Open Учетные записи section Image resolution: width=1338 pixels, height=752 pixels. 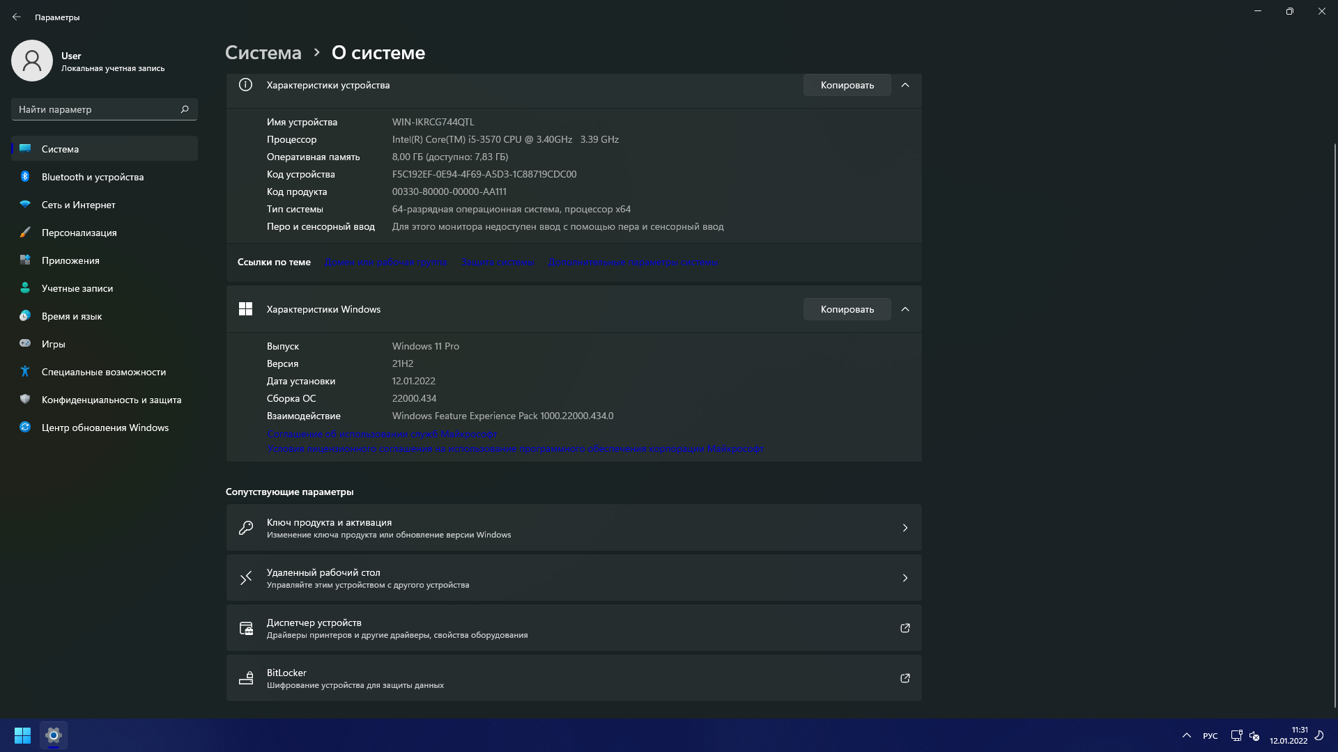pyautogui.click(x=105, y=288)
